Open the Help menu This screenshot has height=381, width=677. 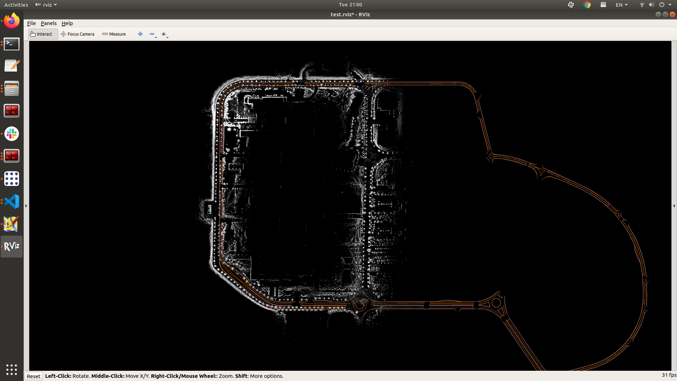click(x=67, y=23)
